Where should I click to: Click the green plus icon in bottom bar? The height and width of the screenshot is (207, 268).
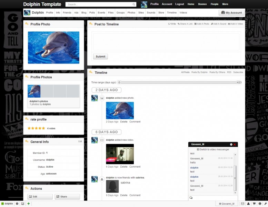[28, 204]
